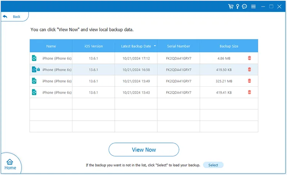
Task: Close the application window
Action: (279, 6)
